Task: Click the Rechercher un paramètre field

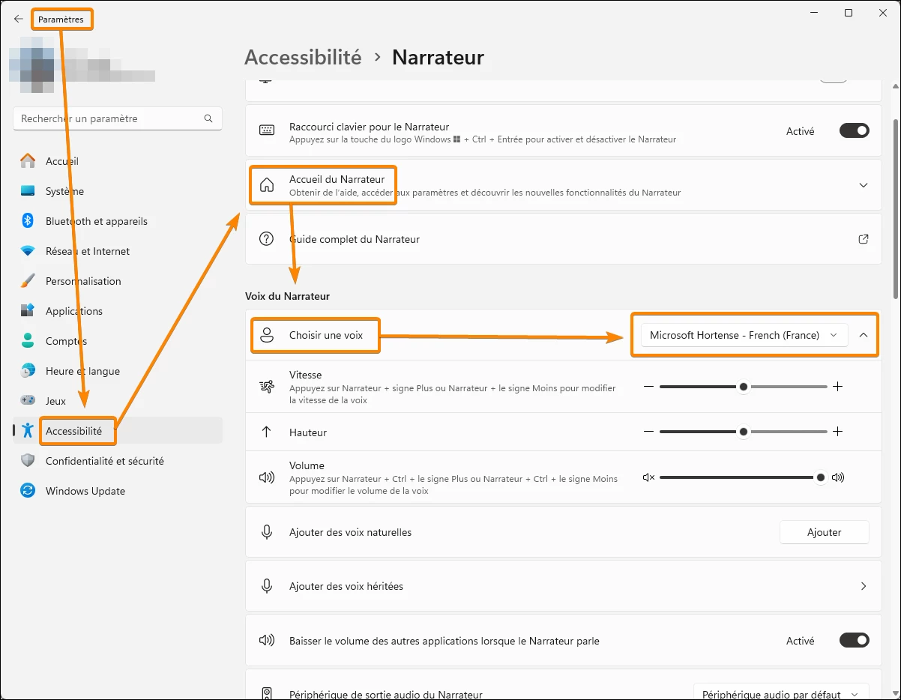Action: [x=109, y=118]
